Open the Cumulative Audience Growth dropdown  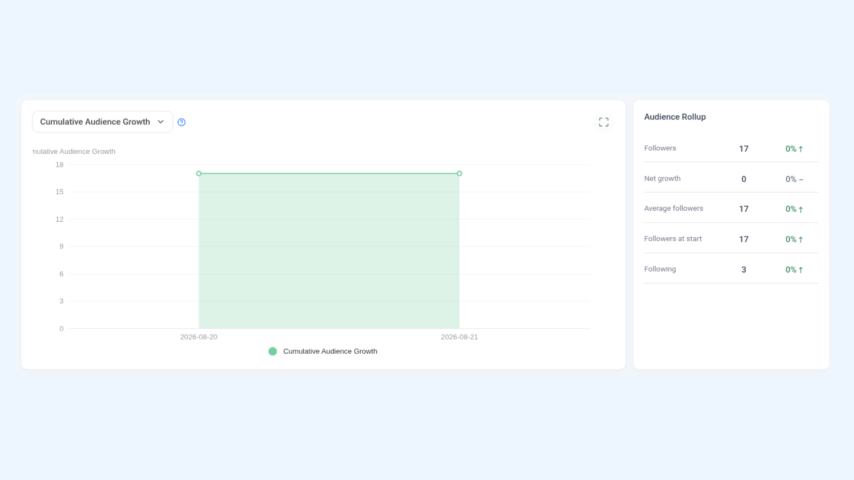click(102, 122)
